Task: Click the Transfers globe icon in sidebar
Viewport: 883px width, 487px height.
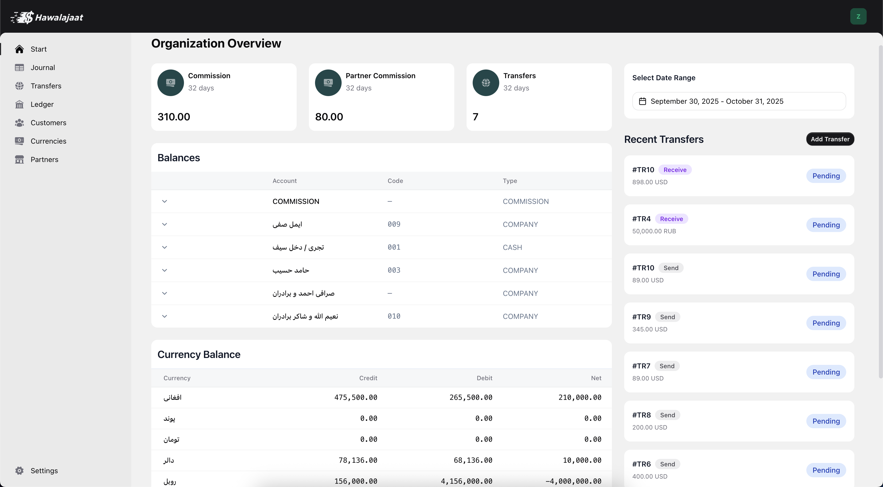Action: (19, 86)
